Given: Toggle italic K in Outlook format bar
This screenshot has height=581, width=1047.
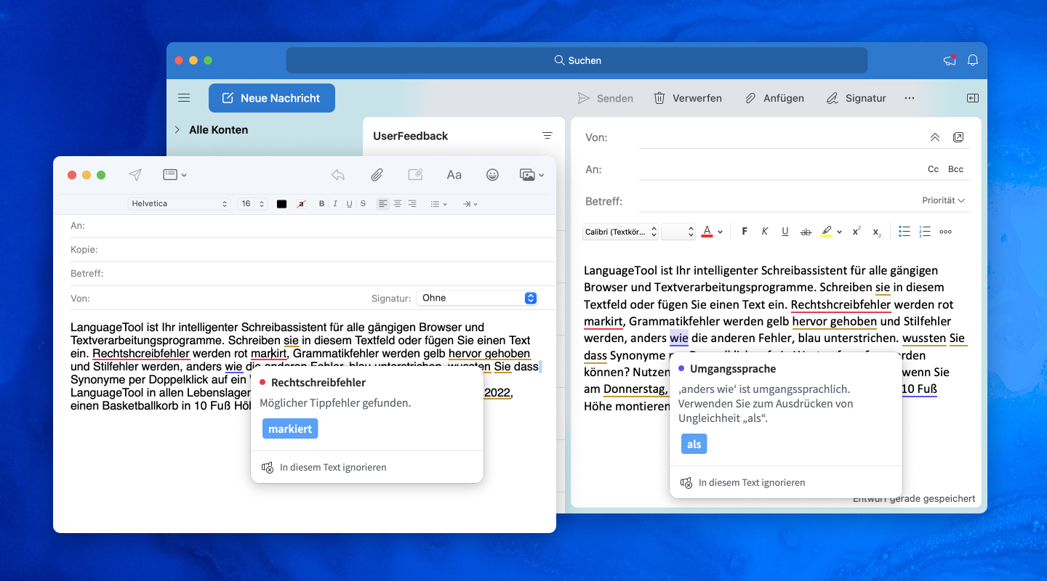Looking at the screenshot, I should click(x=765, y=232).
